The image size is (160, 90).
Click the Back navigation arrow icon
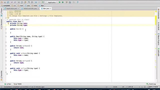pyautogui.click(x=36, y=2)
